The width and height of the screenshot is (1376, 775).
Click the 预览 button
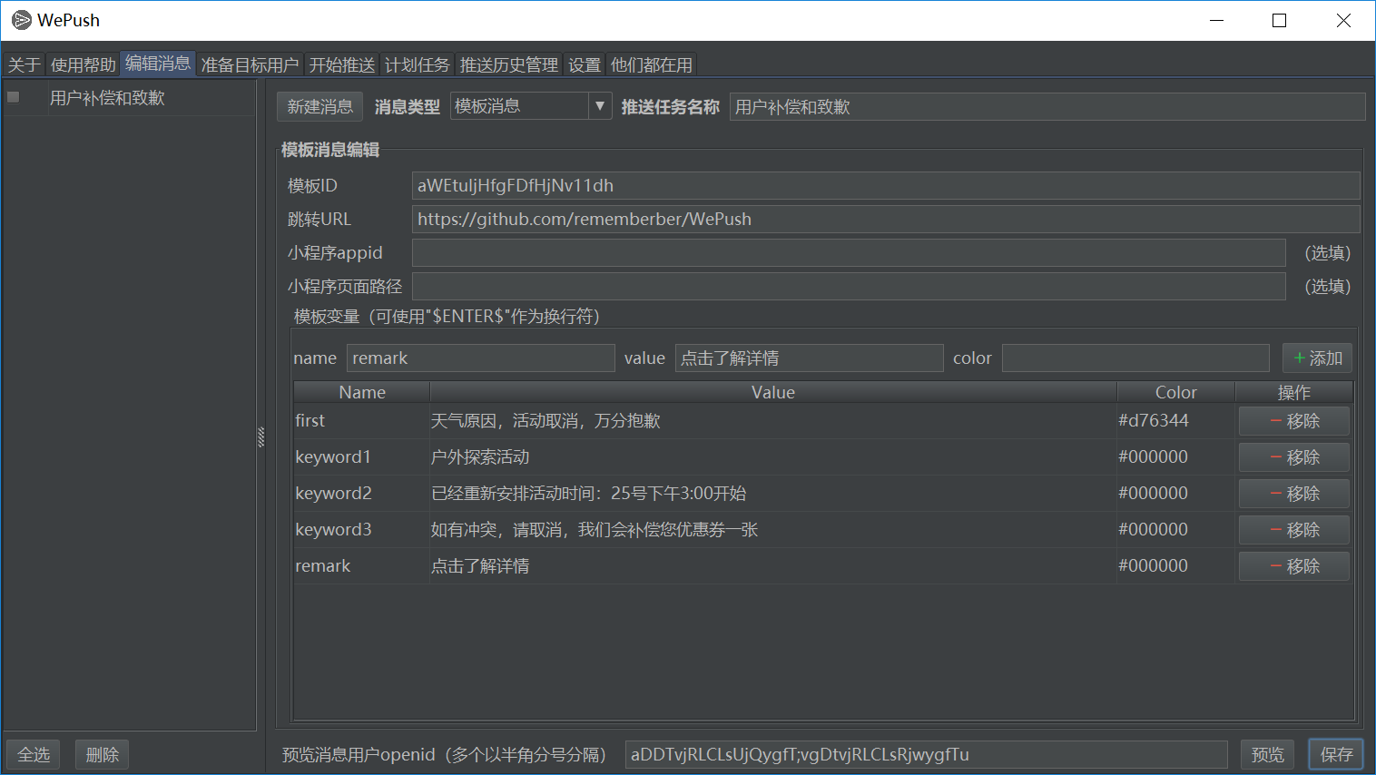pos(1268,754)
